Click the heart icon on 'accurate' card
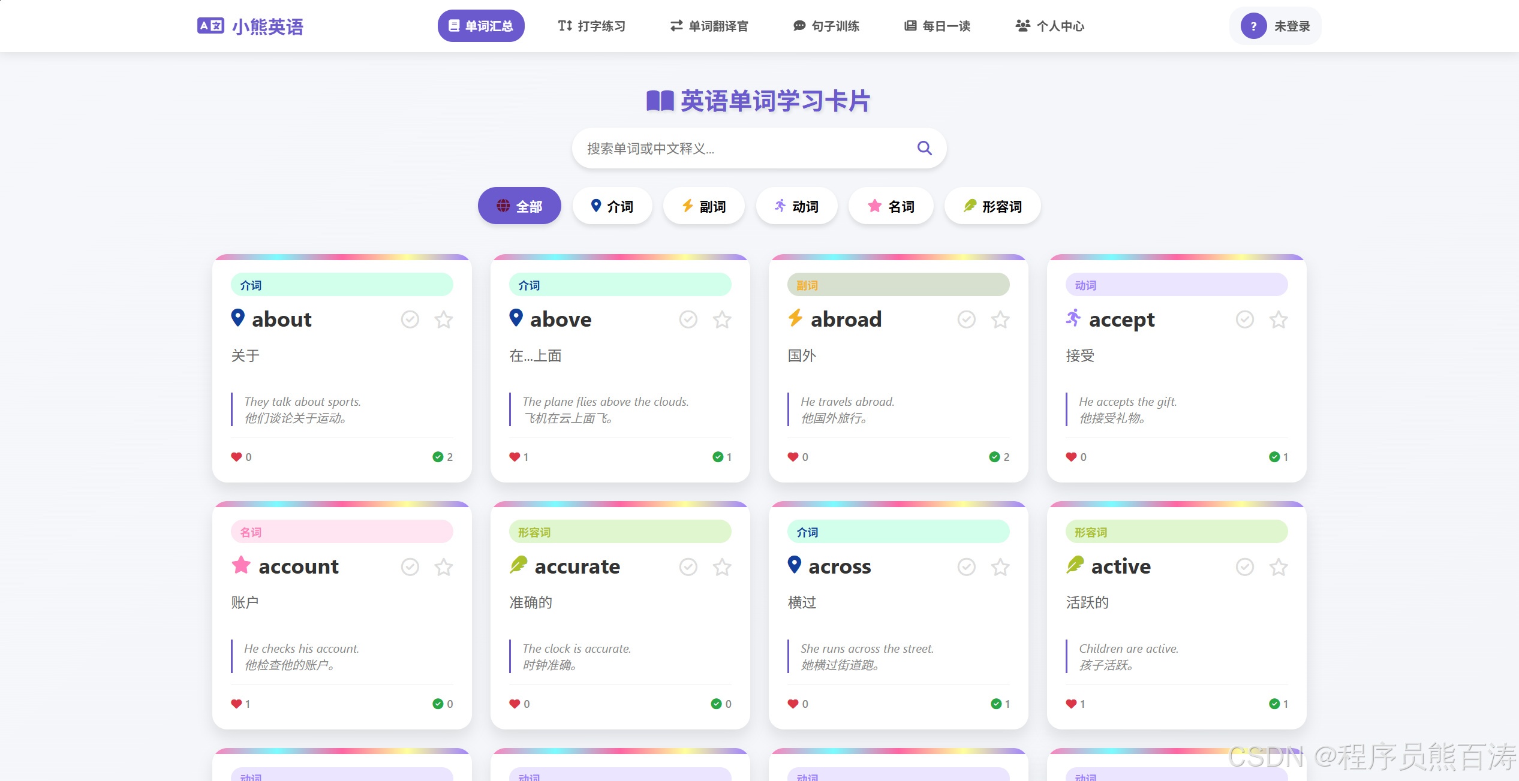Image resolution: width=1519 pixels, height=781 pixels. click(x=515, y=704)
